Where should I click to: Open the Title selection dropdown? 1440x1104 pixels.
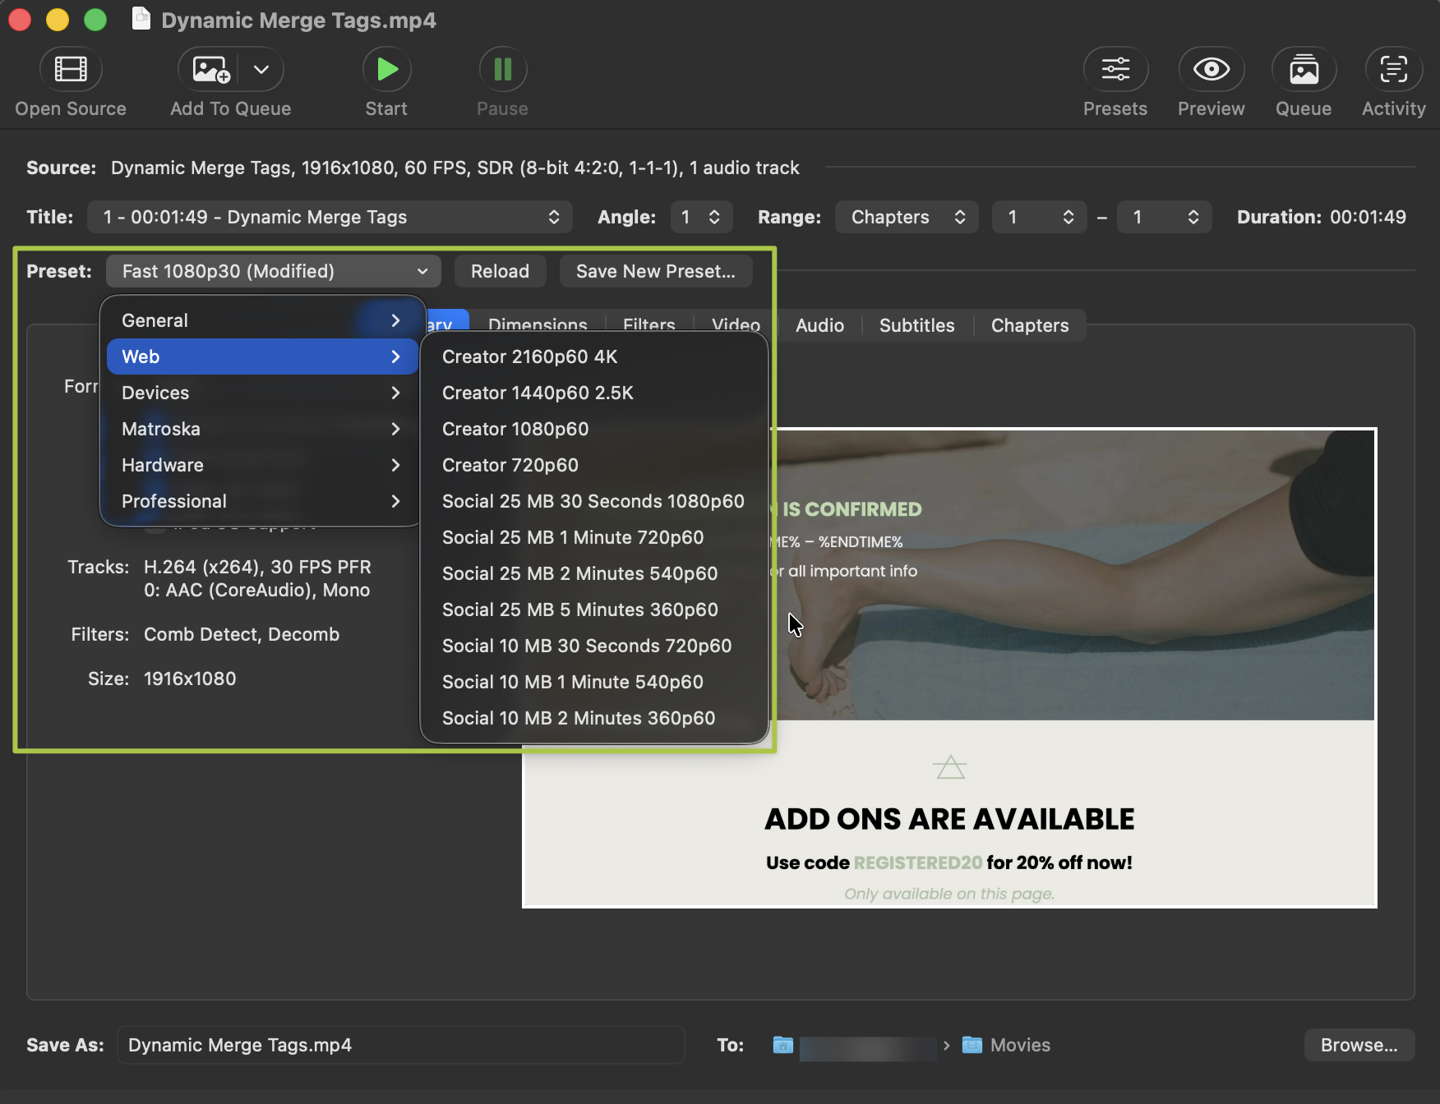330,217
